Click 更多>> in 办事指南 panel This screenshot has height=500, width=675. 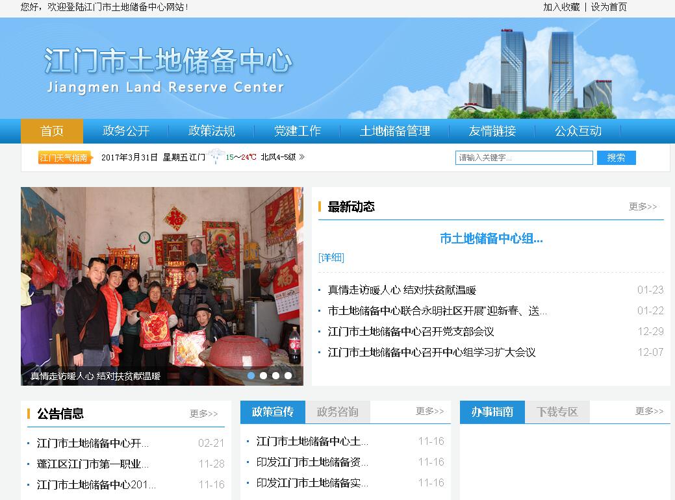tap(649, 411)
